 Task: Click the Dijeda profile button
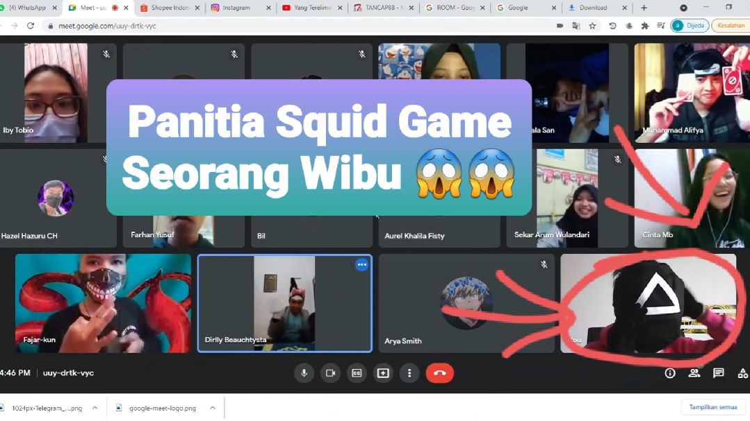point(690,26)
